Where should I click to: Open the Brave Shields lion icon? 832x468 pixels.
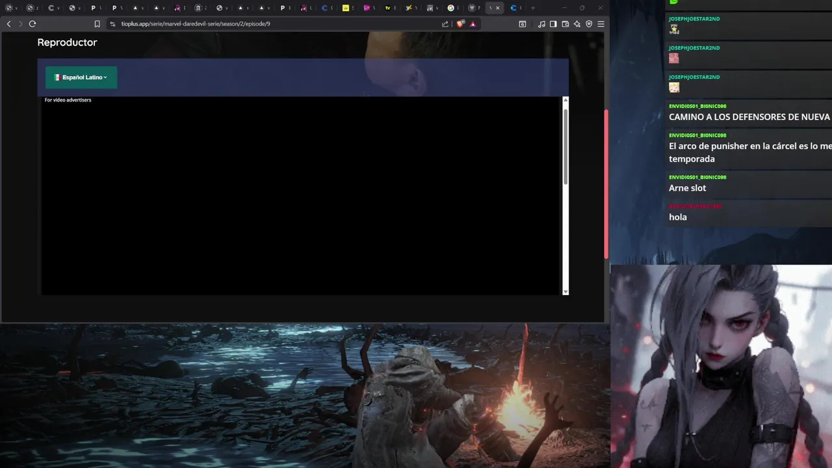(460, 24)
